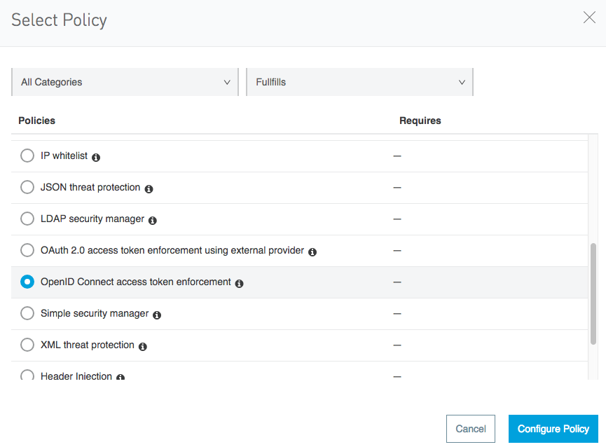This screenshot has width=606, height=447.
Task: Select XML threat protection radio button
Action: pos(27,345)
